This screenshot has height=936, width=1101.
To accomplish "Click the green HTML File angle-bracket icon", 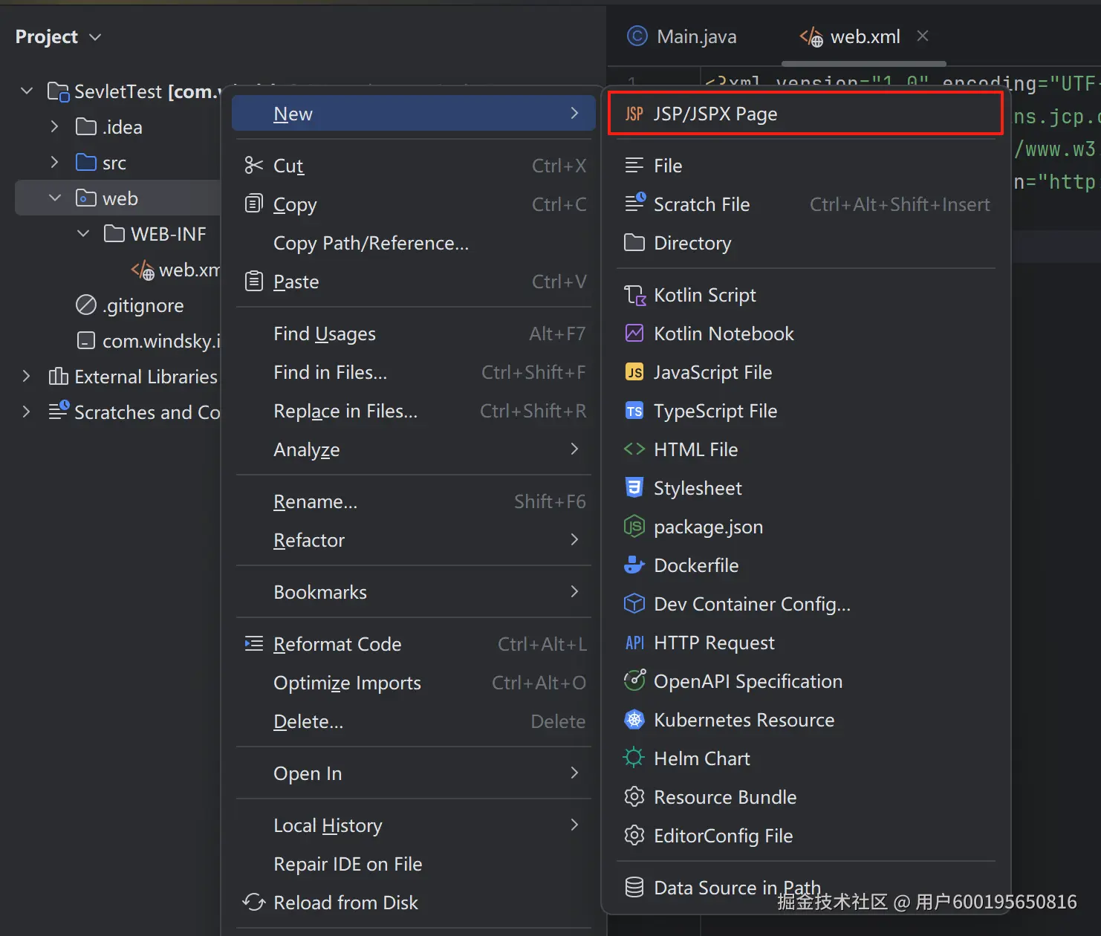I will coord(634,449).
